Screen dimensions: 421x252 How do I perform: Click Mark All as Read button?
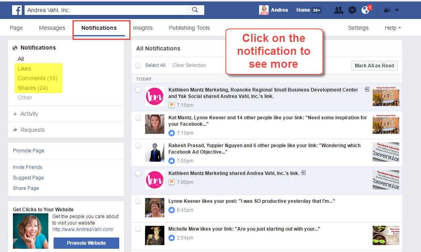(374, 66)
